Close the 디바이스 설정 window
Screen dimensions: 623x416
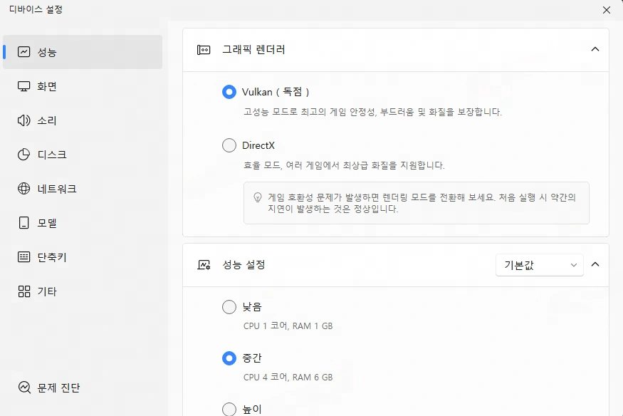(x=607, y=10)
